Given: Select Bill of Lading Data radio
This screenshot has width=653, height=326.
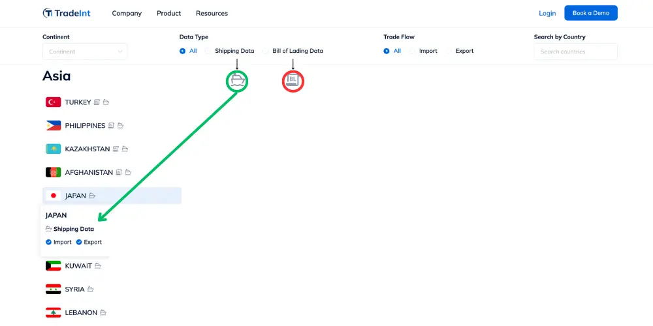Looking at the screenshot, I should [265, 51].
